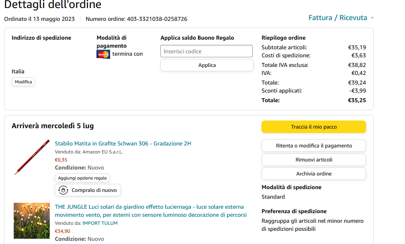This screenshot has height=244, width=405.
Task: Select Ritenta o modifica il pagamento
Action: coord(313,146)
